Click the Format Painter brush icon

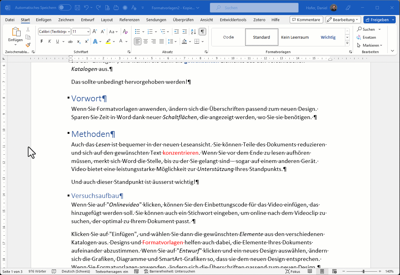tap(28, 45)
